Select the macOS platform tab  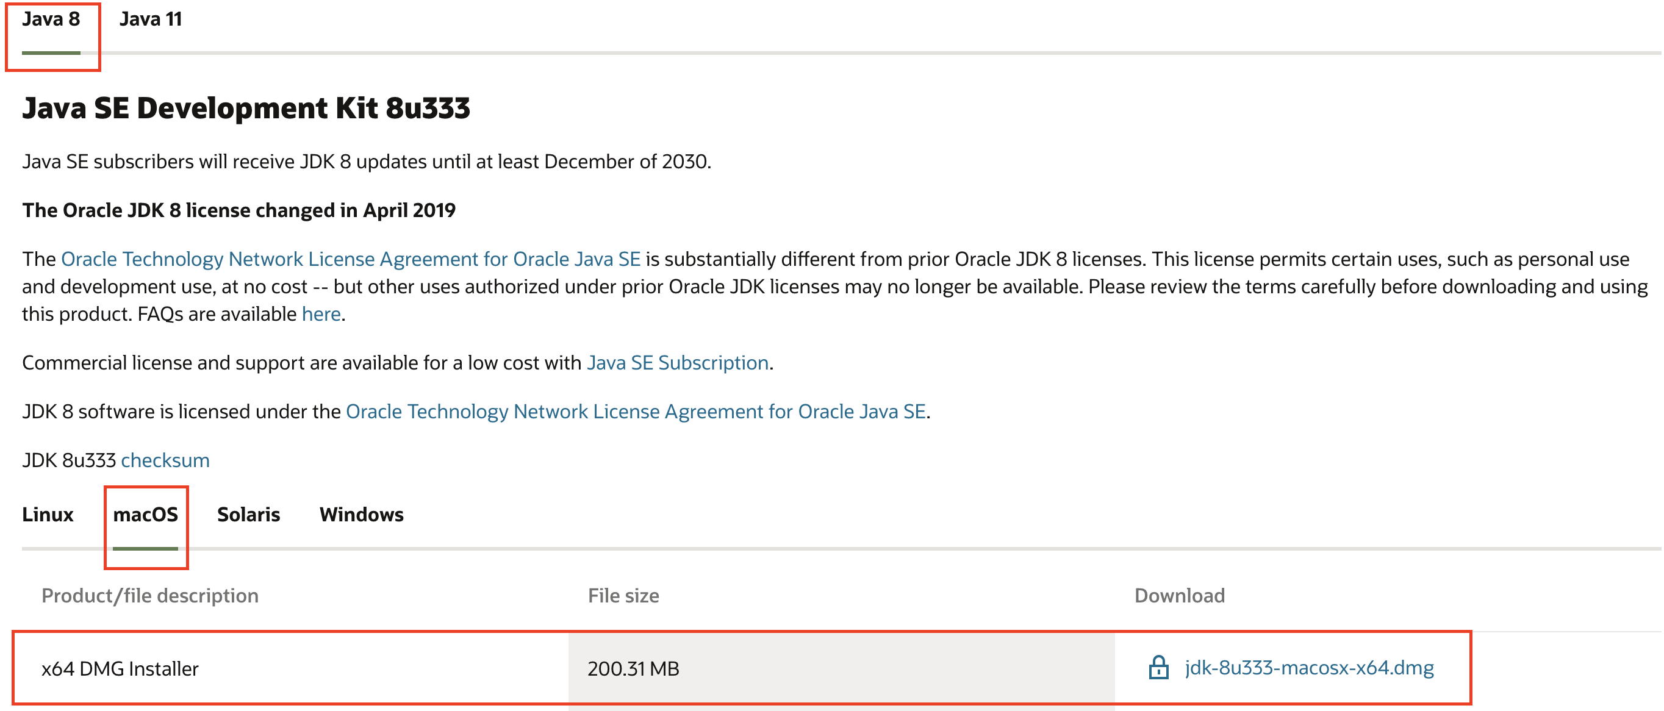pos(145,514)
